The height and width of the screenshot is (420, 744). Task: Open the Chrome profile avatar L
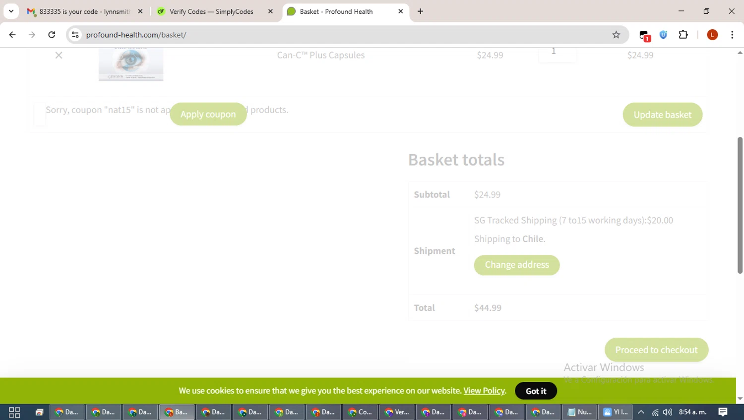[712, 35]
